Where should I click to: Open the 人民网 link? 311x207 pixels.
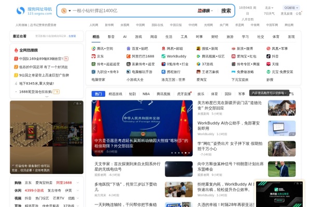94,25
